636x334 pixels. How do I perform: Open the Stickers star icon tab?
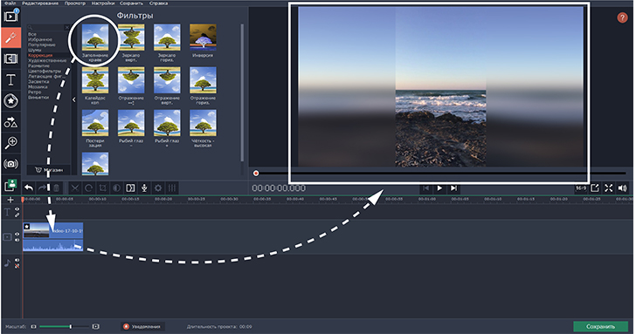(x=11, y=101)
